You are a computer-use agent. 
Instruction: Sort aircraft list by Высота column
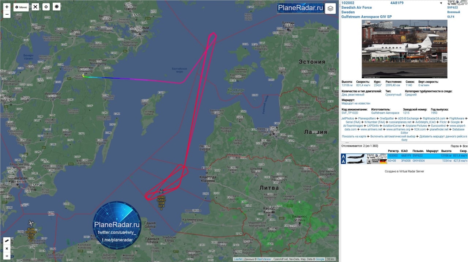(x=446, y=151)
